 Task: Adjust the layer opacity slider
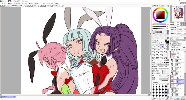coord(181,40)
